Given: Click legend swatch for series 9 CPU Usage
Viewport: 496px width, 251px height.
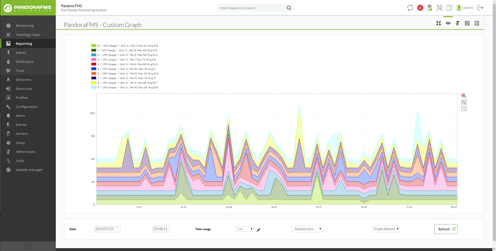Looking at the screenshot, I should click(94, 87).
